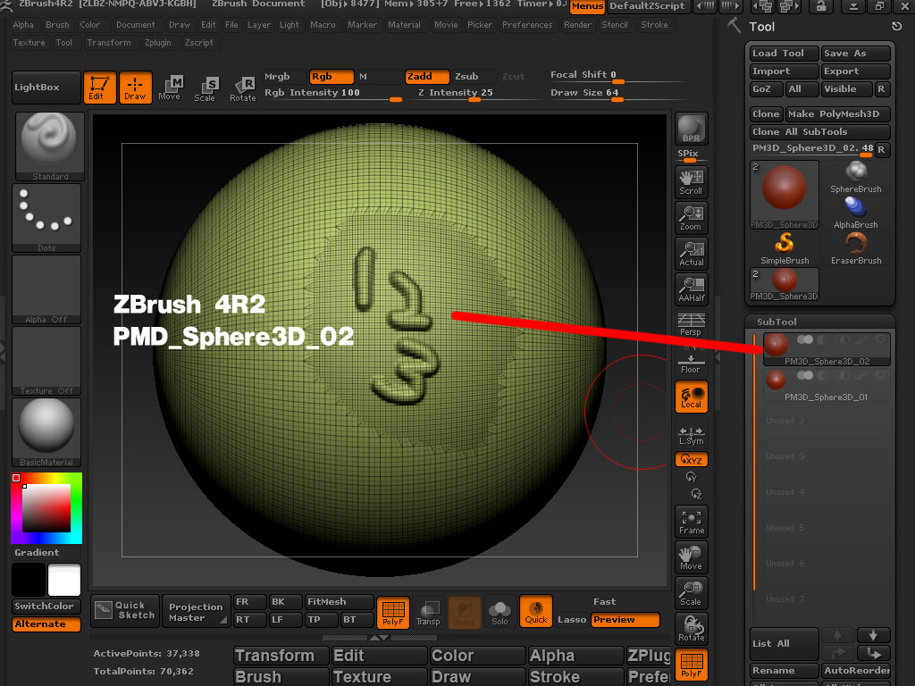The height and width of the screenshot is (686, 915).
Task: Open the Alpha menu
Action: (x=23, y=25)
